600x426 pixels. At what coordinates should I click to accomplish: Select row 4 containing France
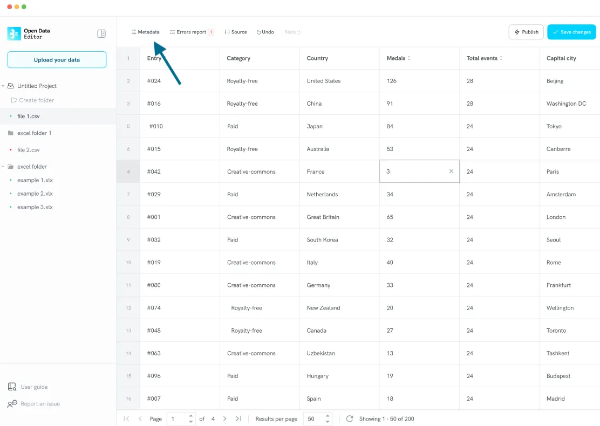coord(127,171)
